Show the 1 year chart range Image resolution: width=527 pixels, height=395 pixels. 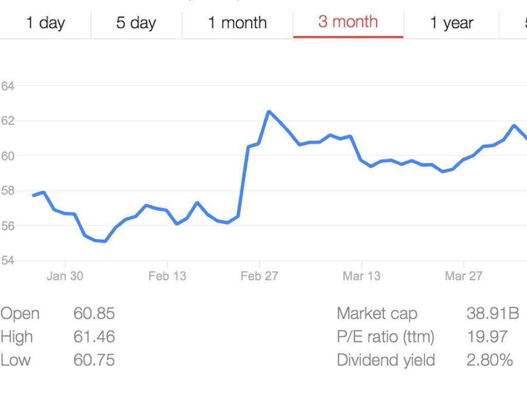451,23
